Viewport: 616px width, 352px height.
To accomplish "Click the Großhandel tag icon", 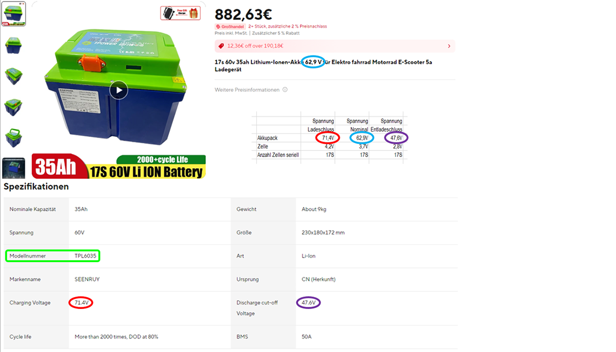I will click(x=219, y=26).
